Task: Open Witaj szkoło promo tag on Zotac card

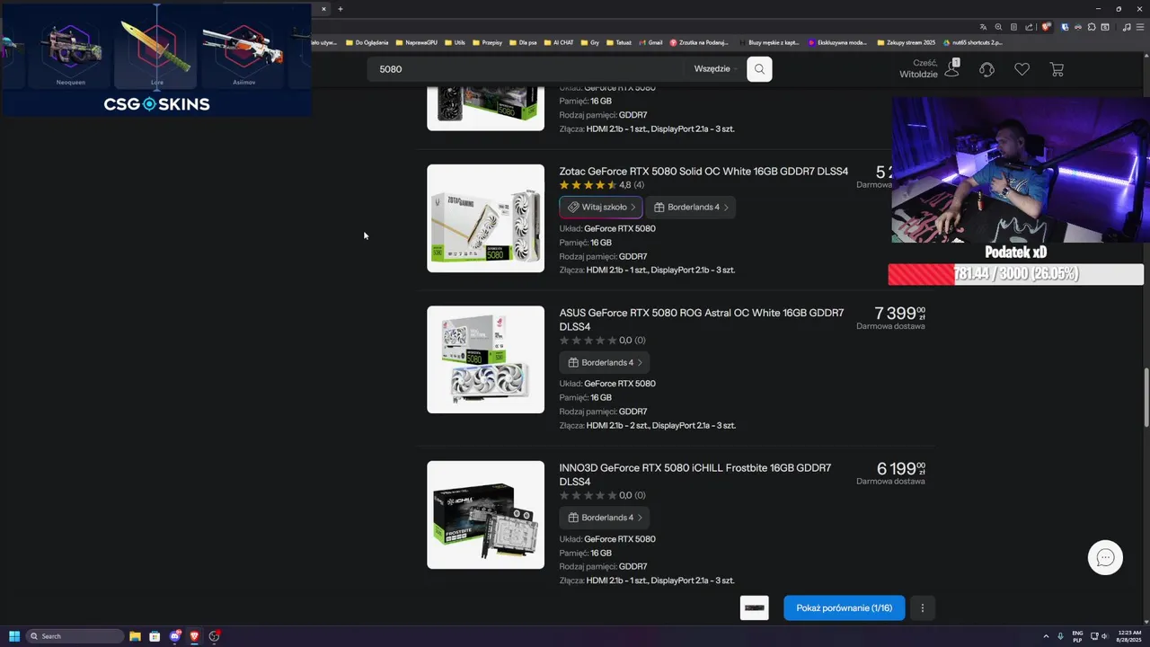Action: (601, 208)
